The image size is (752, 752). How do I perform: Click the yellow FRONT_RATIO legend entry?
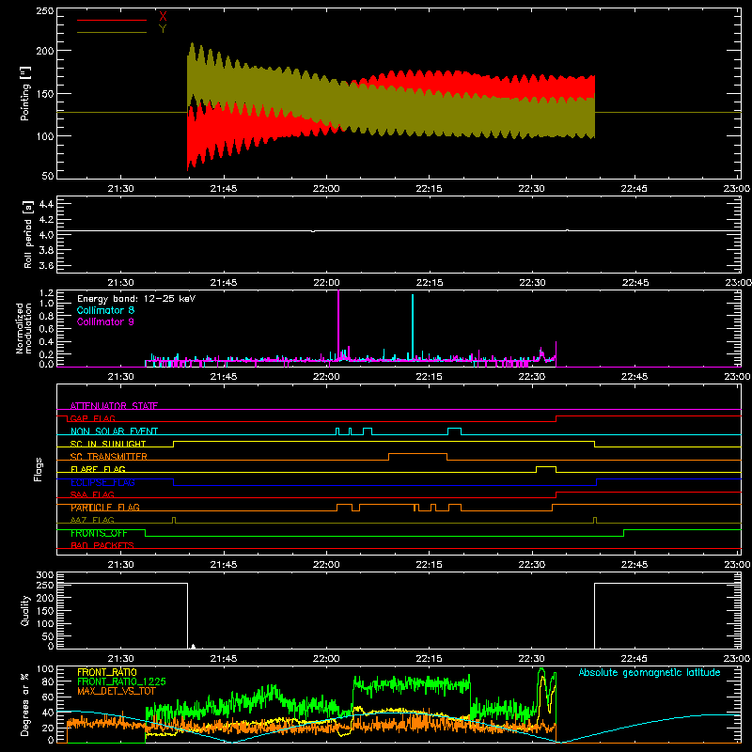(107, 672)
